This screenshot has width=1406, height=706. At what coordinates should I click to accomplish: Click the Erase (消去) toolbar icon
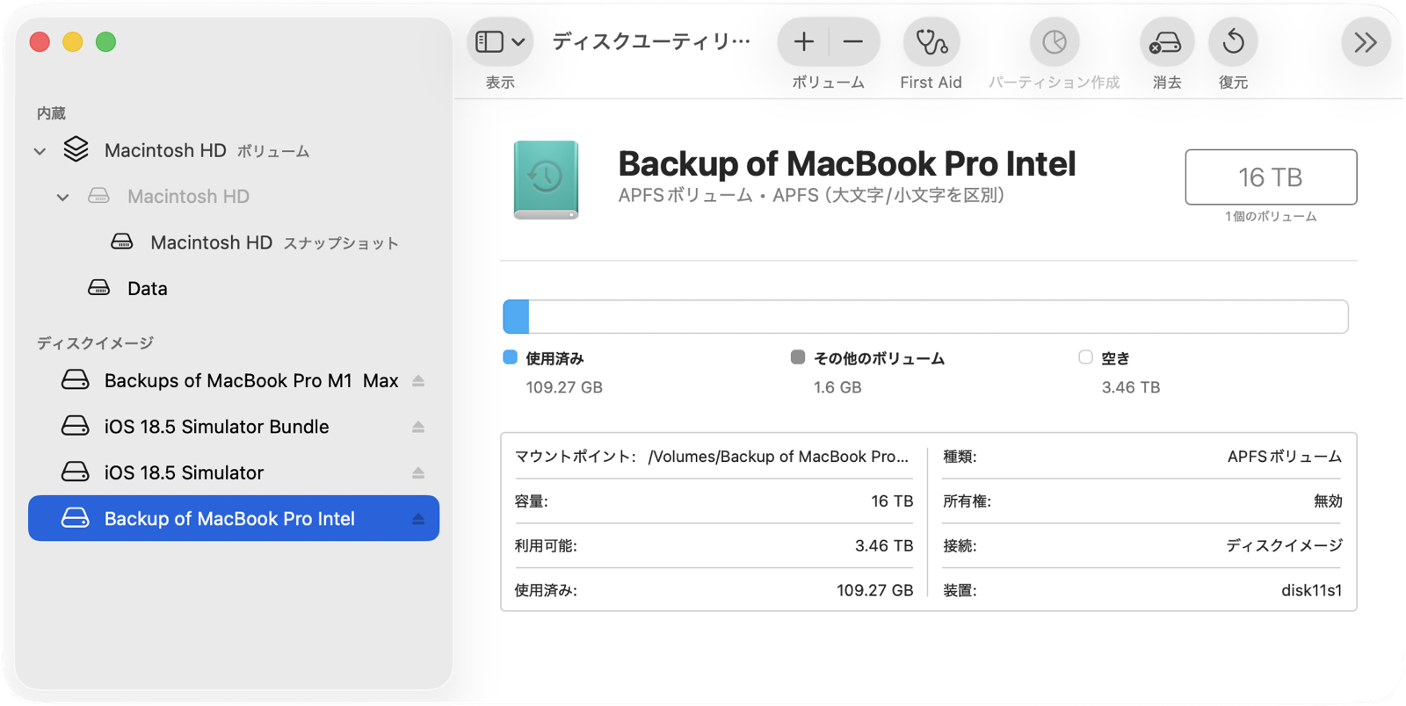click(x=1166, y=42)
